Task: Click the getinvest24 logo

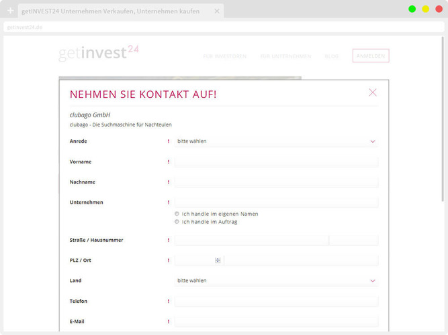Action: pyautogui.click(x=99, y=53)
